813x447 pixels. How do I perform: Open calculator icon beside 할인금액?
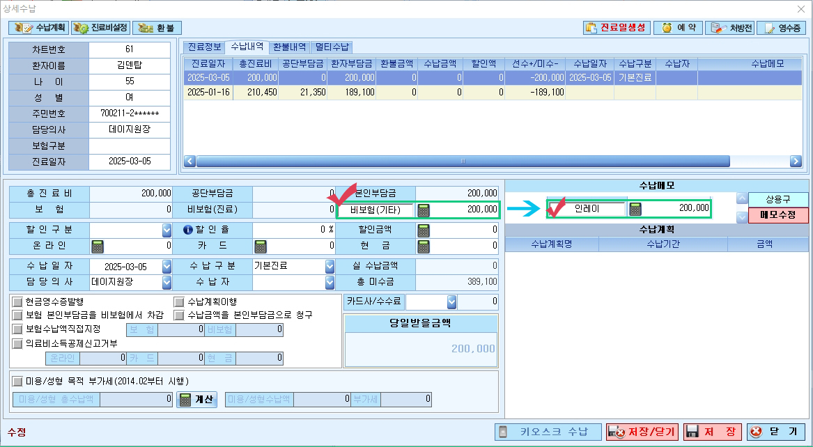(x=424, y=230)
